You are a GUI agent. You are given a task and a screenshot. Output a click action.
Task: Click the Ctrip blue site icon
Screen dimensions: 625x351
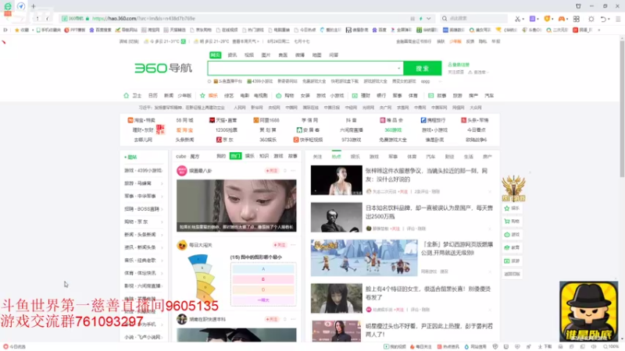pyautogui.click(x=423, y=120)
